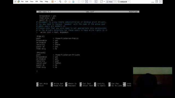Enter full screen mode icon
The image size is (175, 98).
pyautogui.click(x=87, y=2)
